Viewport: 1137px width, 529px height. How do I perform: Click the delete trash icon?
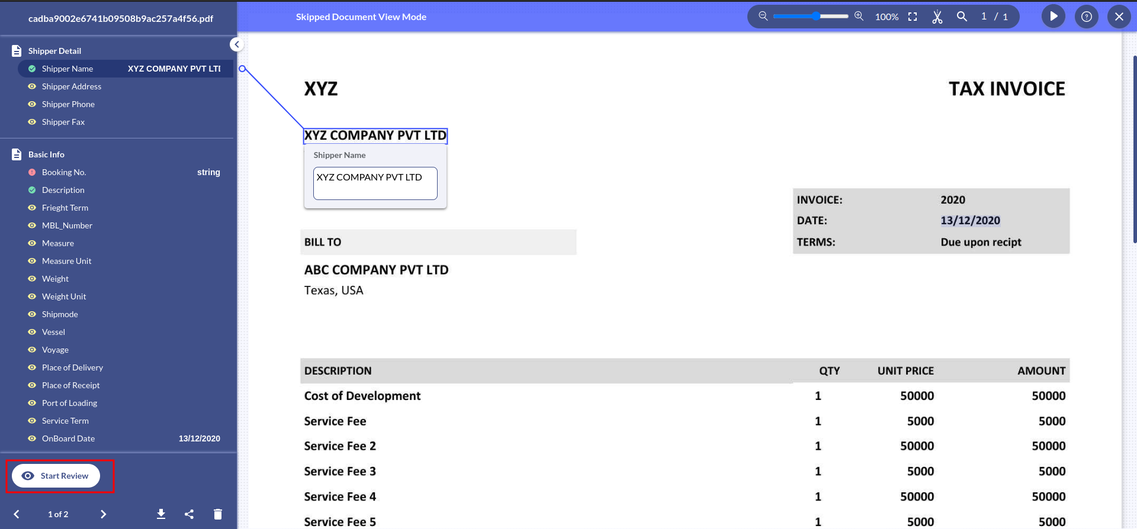pyautogui.click(x=218, y=514)
